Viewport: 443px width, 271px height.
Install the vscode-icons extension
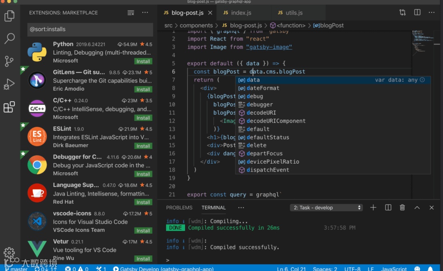(143, 231)
